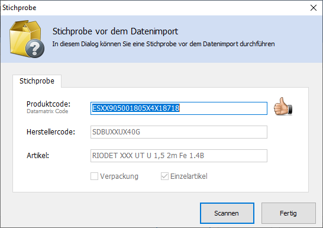
Task: Click the 'Artikel:' label
Action: [38, 156]
